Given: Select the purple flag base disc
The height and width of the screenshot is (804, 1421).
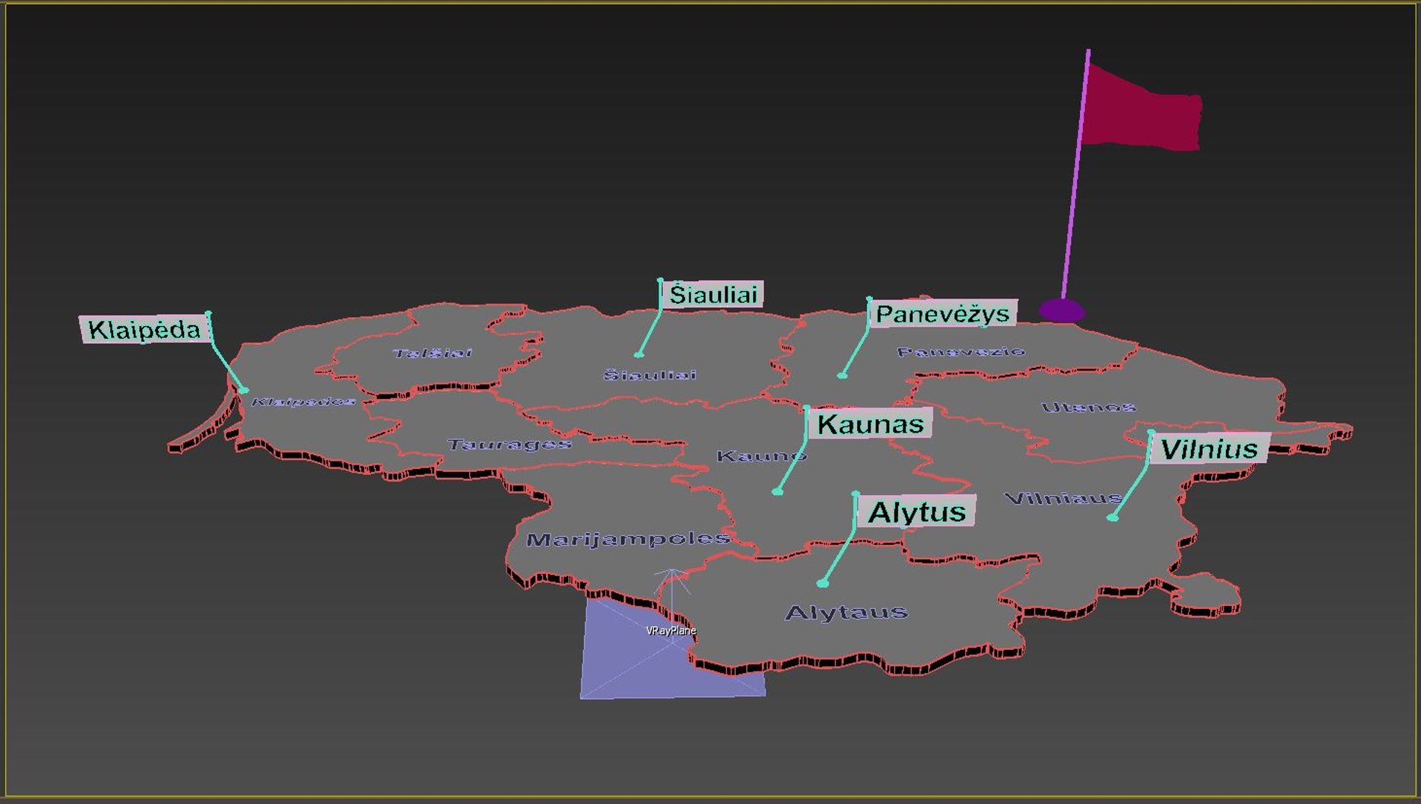Looking at the screenshot, I should point(1061,310).
